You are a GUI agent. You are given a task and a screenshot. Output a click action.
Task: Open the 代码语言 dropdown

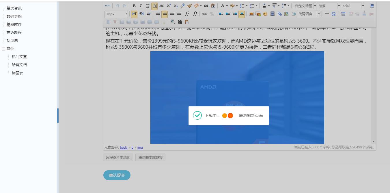309,14
